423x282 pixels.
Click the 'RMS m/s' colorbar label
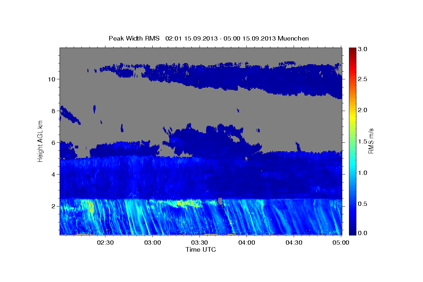371,141
